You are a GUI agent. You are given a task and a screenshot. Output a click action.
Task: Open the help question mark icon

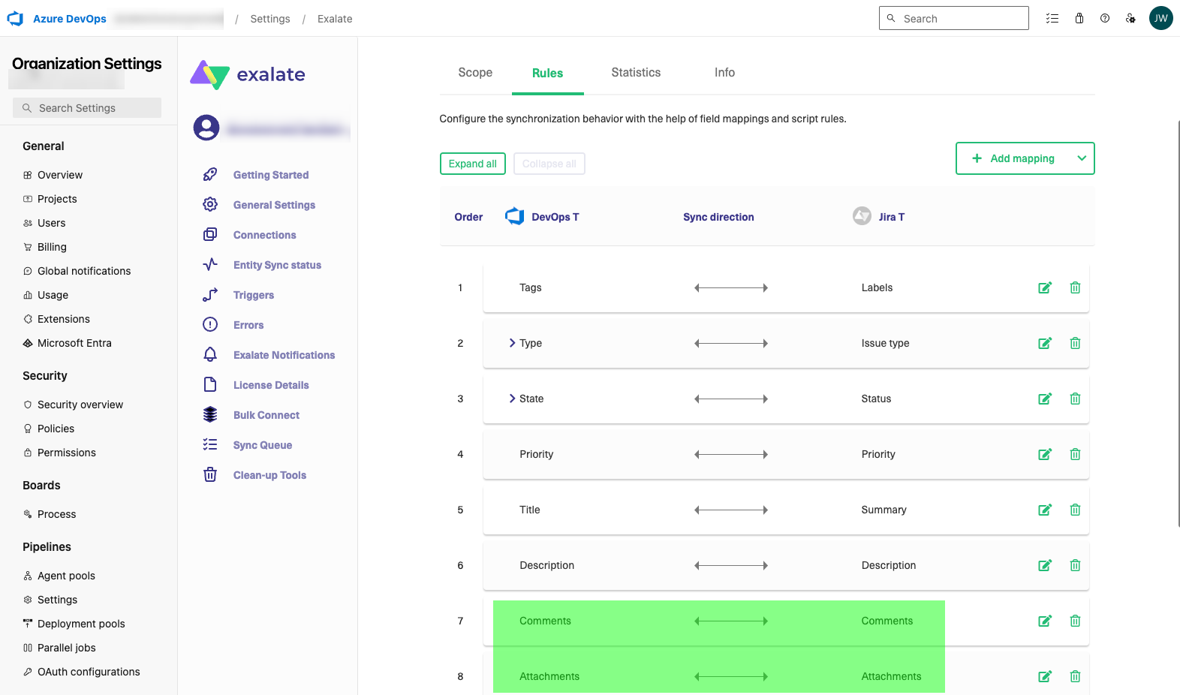[x=1105, y=18]
